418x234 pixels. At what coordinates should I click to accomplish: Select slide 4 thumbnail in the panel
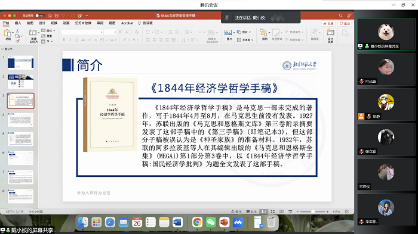(21, 120)
